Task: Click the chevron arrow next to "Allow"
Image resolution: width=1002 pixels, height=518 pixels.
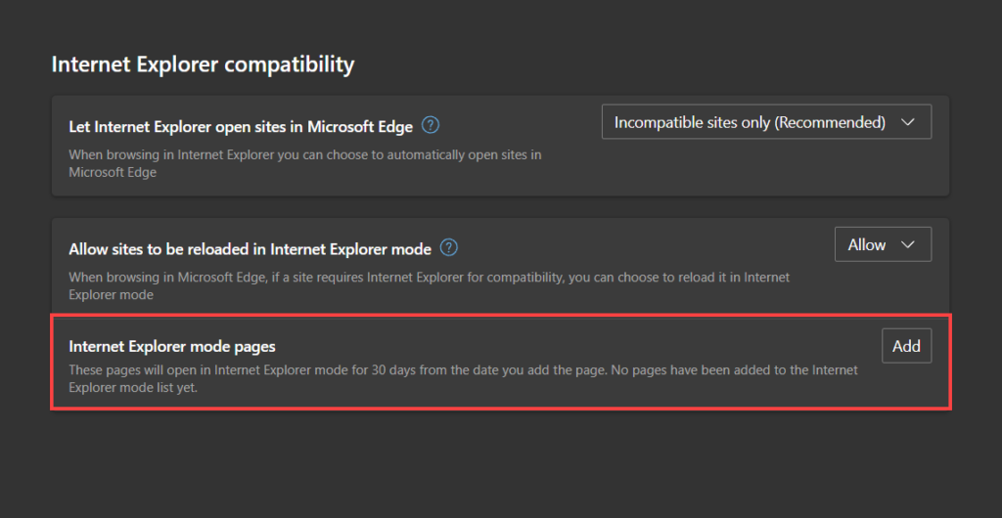Action: [x=907, y=245]
